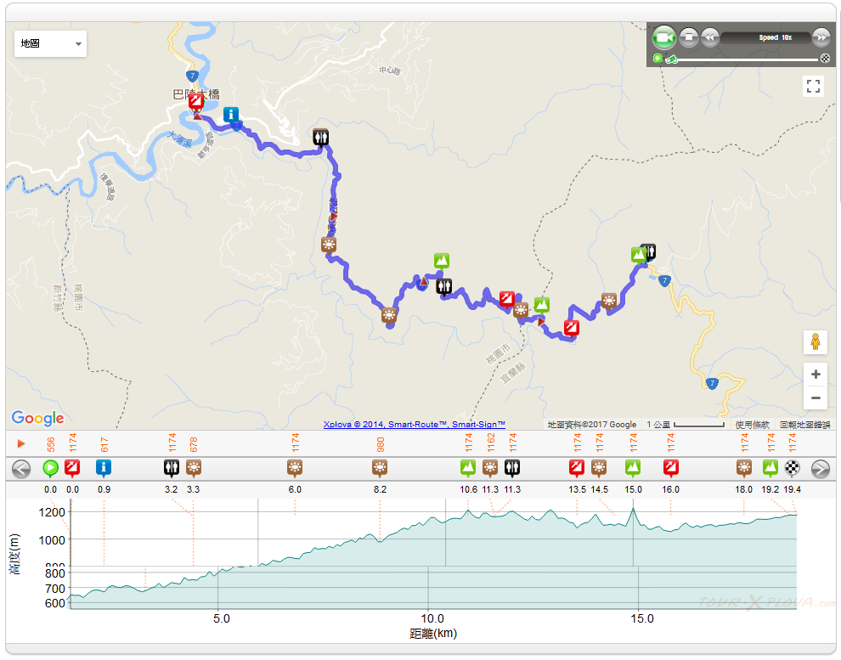Zoom out of the map
Viewport: 841px width, 660px height.
[x=815, y=398]
